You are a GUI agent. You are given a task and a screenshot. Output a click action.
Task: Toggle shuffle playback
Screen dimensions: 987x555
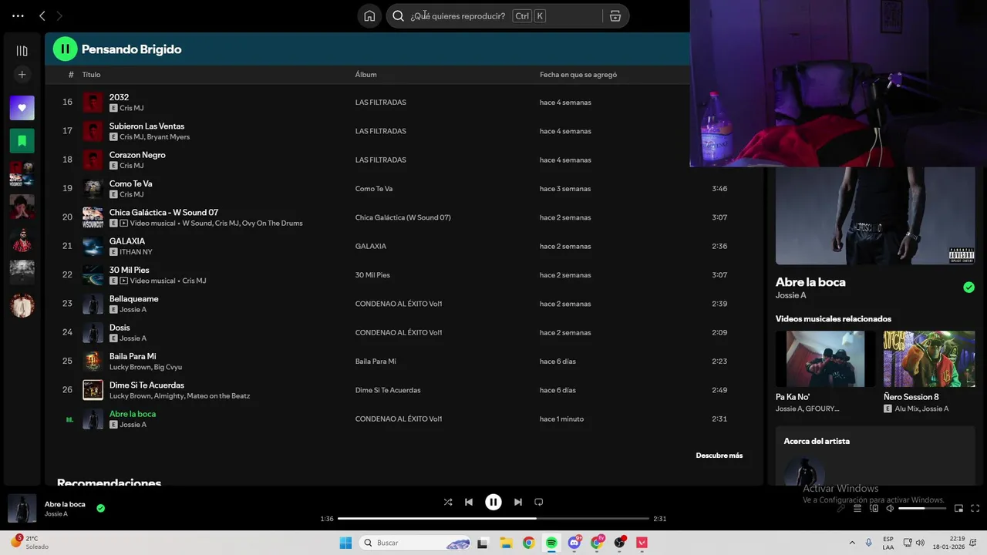[x=448, y=502]
